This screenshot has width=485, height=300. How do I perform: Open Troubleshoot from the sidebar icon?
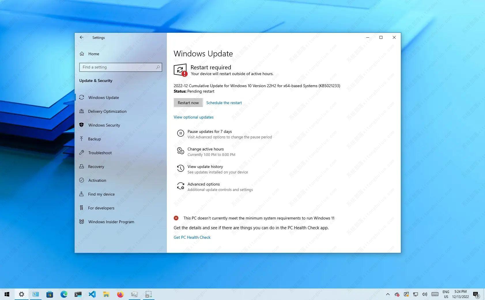[82, 153]
